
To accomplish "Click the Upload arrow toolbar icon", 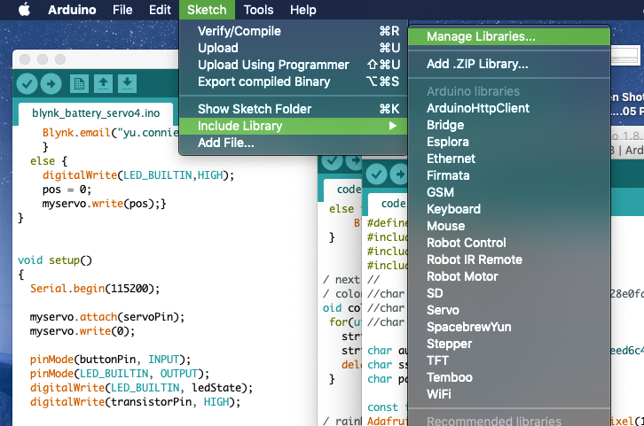I will pyautogui.click(x=51, y=84).
